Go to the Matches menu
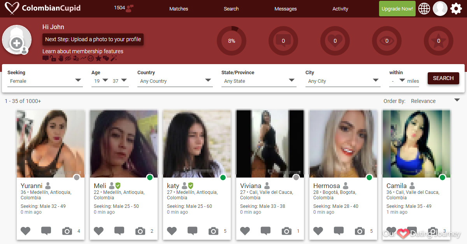This screenshot has height=244, width=467. coord(179,9)
